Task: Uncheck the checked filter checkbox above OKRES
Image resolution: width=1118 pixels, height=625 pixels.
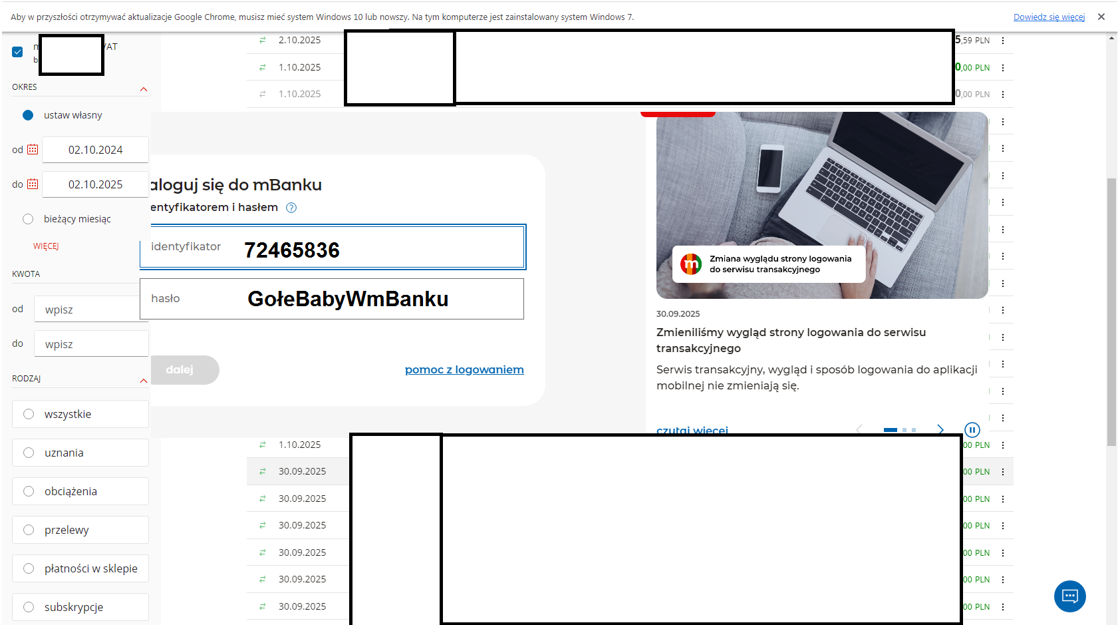Action: (17, 52)
